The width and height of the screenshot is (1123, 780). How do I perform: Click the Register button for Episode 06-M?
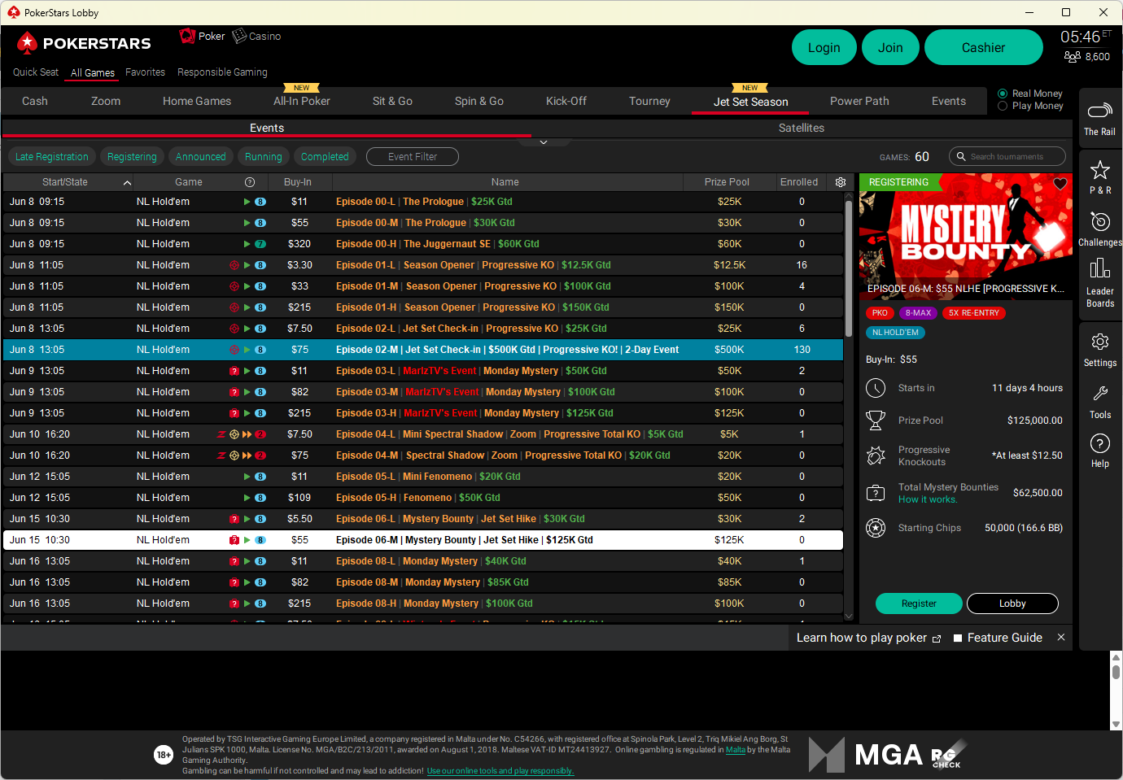(919, 604)
